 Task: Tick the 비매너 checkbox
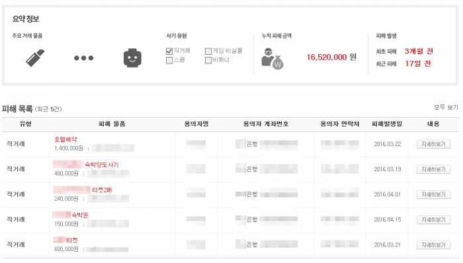208,60
